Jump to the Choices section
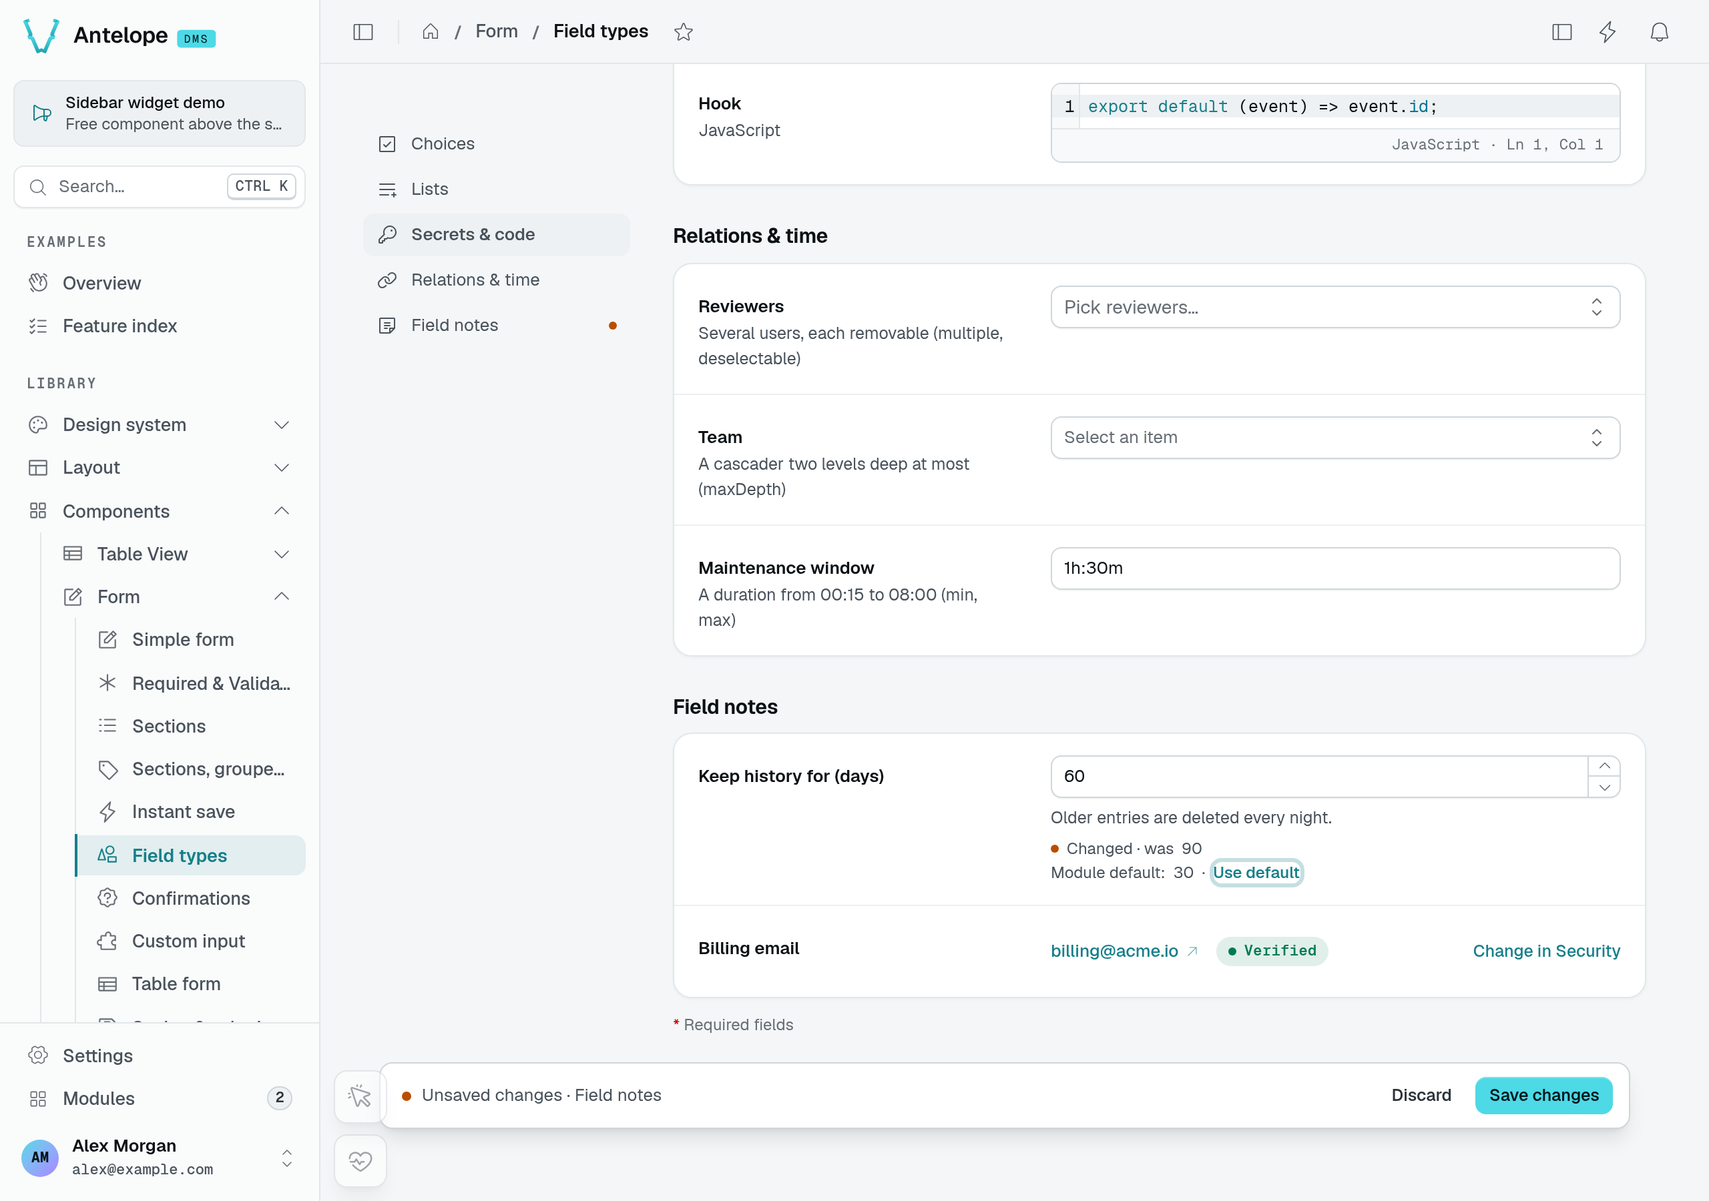The height and width of the screenshot is (1201, 1709). [x=497, y=143]
